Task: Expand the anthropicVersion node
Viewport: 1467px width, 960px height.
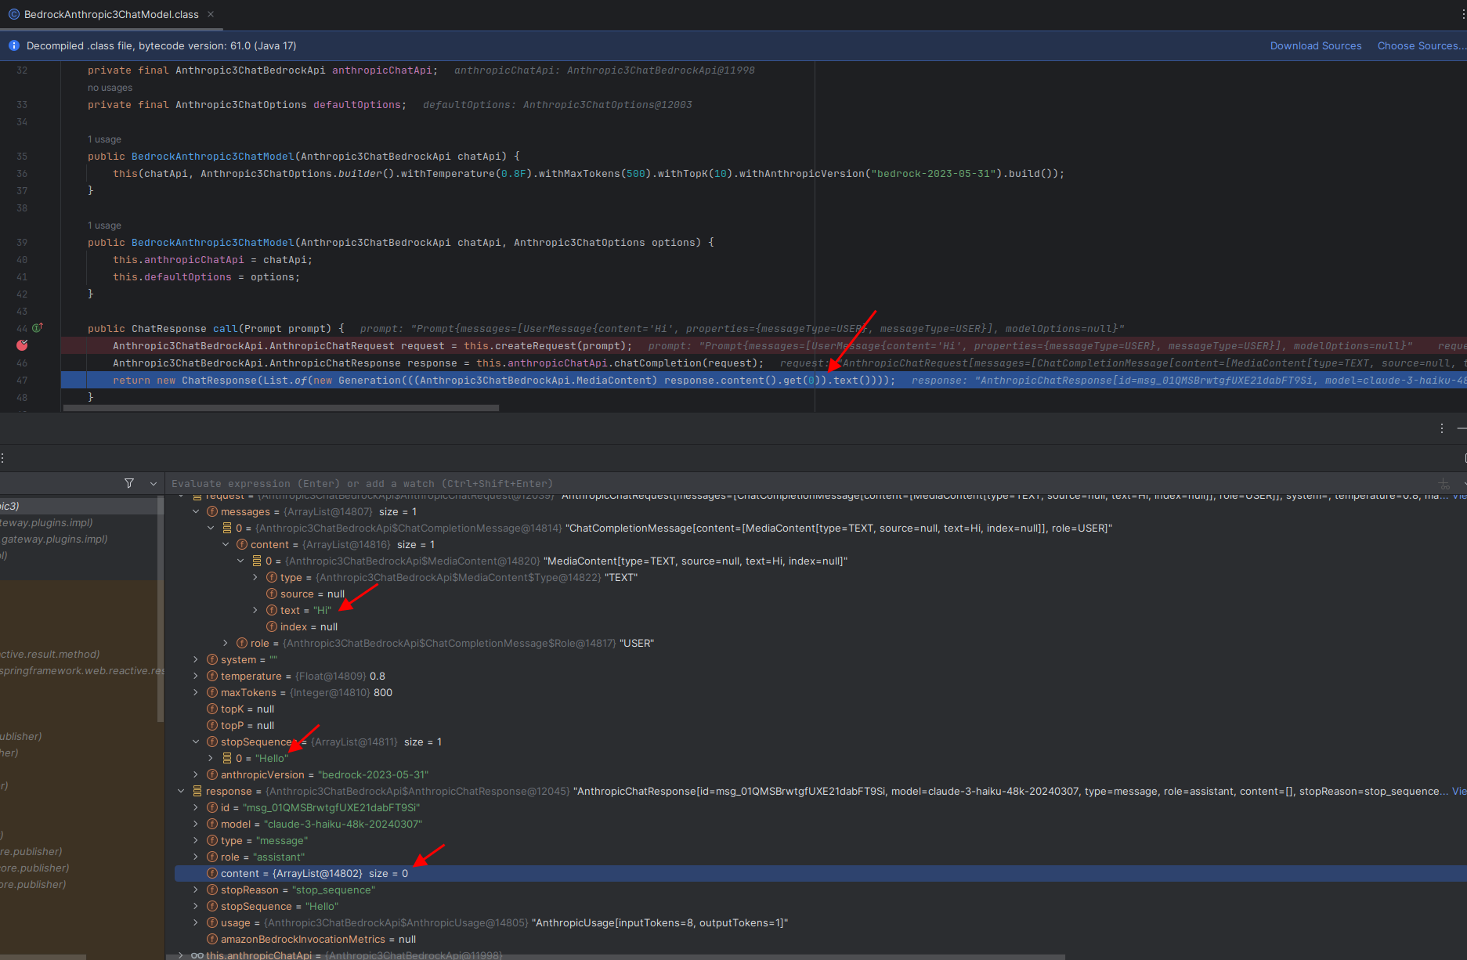Action: click(x=196, y=774)
